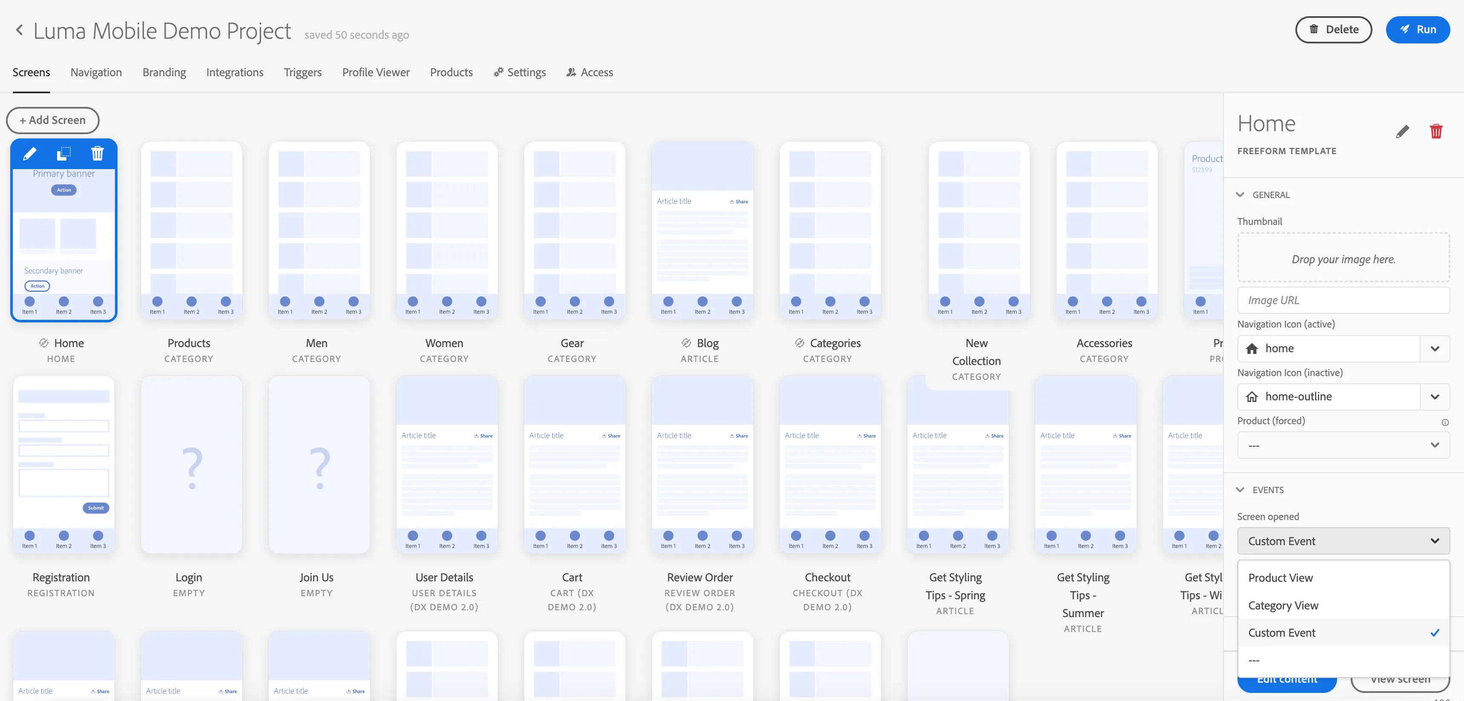This screenshot has height=701, width=1464.
Task: Click the home-outline icon in inactive icon field
Action: [x=1252, y=397]
